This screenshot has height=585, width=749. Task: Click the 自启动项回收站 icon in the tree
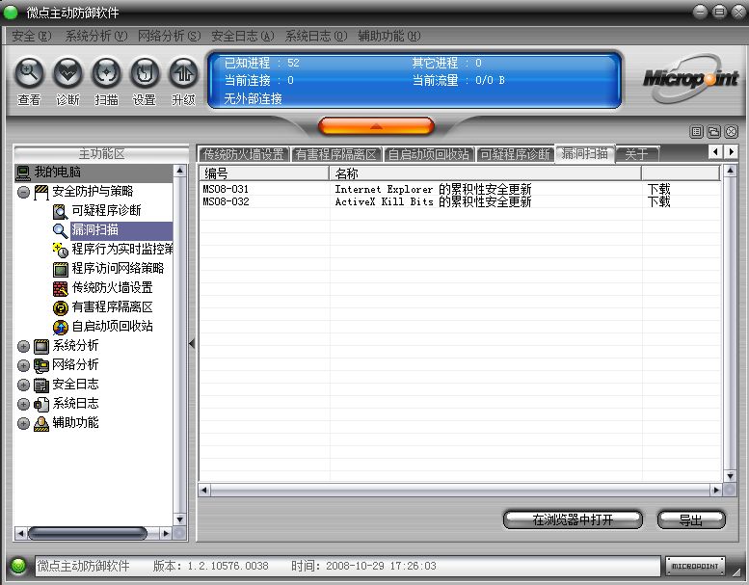(60, 327)
